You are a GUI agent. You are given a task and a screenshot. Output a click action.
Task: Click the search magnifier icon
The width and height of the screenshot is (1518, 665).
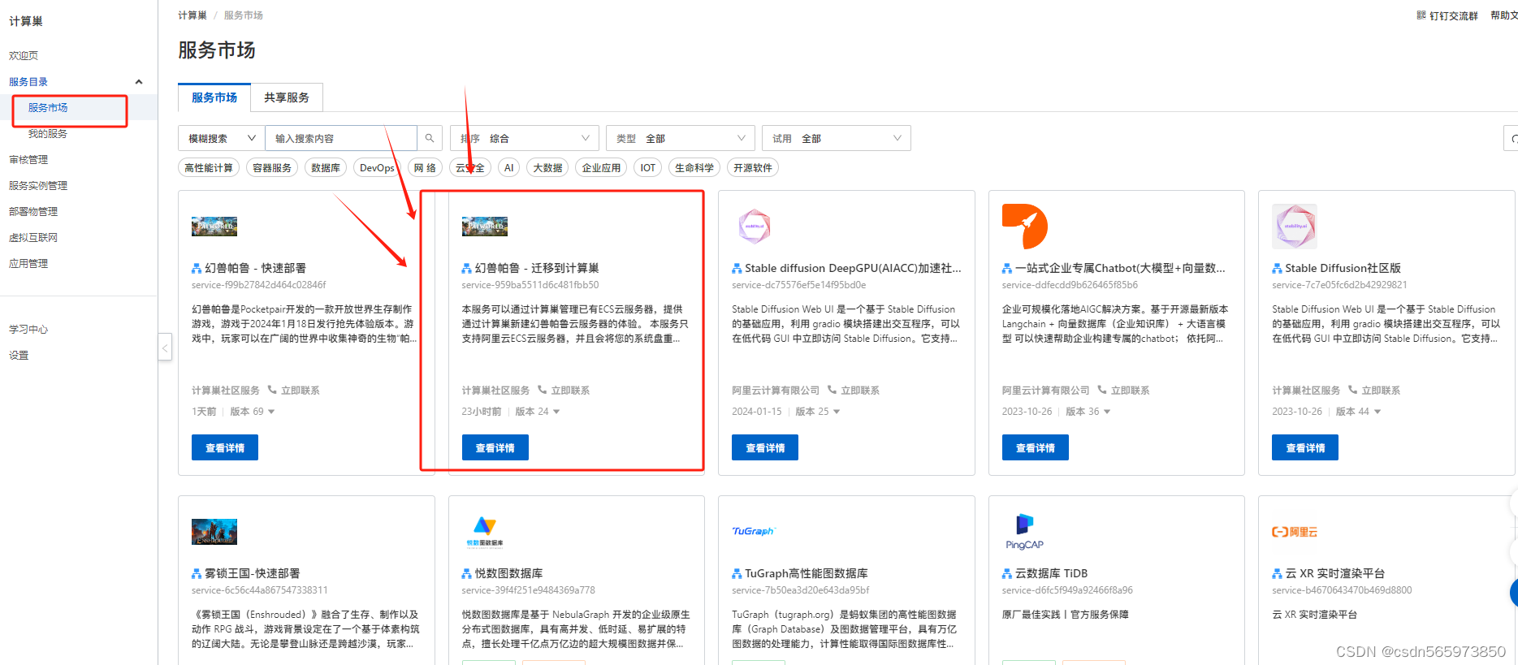[430, 138]
